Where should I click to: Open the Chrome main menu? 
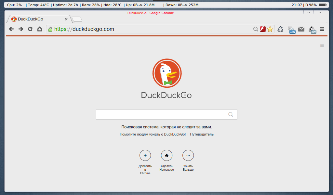322,29
